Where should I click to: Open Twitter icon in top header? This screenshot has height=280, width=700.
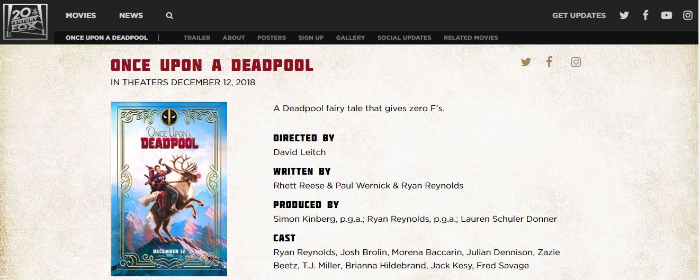[624, 15]
